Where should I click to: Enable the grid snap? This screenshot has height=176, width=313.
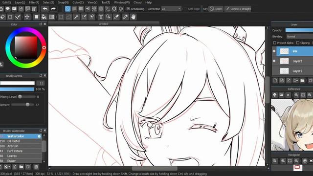pos(81,9)
